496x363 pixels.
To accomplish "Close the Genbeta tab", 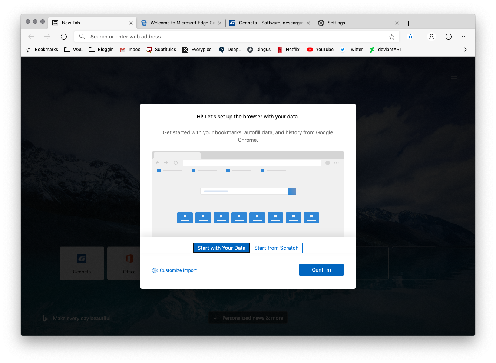I will 308,23.
